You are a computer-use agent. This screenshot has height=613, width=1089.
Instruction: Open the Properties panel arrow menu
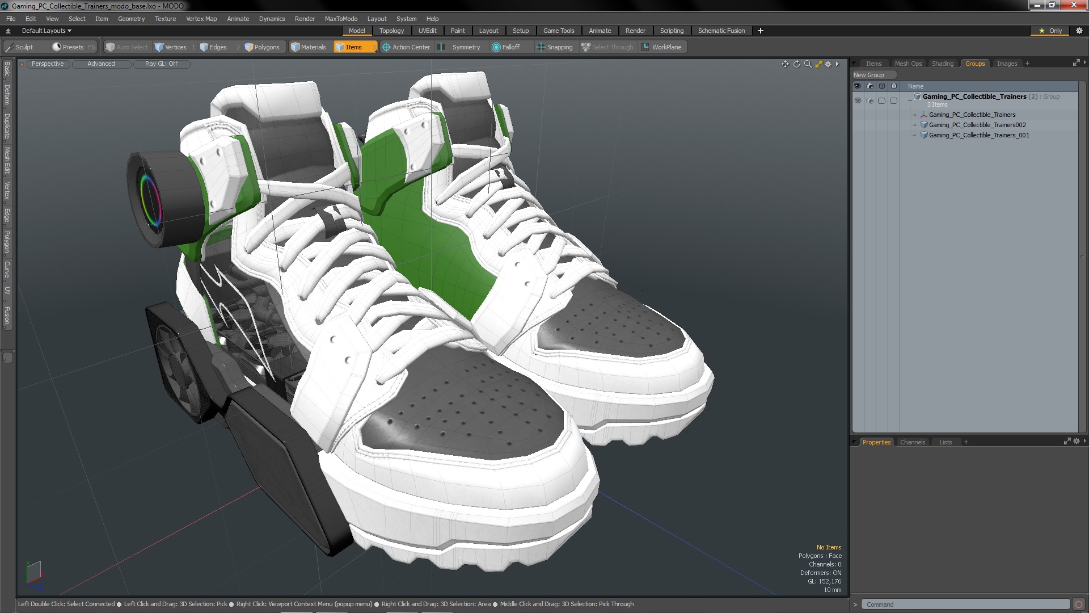coord(1084,441)
